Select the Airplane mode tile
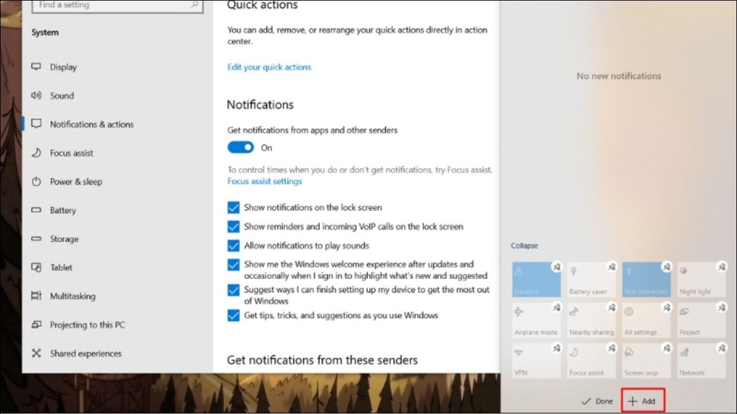The height and width of the screenshot is (414, 737). point(537,320)
